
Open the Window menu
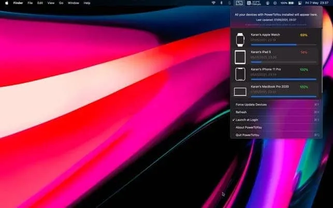[74, 3]
